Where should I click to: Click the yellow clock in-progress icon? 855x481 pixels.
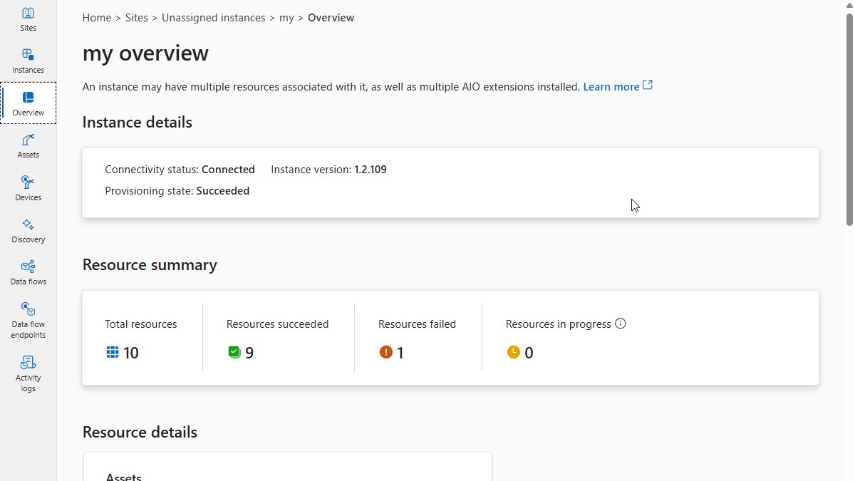[x=513, y=352]
